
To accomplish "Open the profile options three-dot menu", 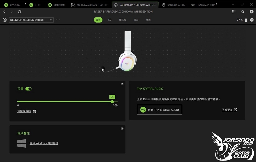I will 58,20.
